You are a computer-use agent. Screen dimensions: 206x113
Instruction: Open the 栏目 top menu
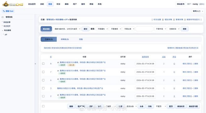click(58, 4)
